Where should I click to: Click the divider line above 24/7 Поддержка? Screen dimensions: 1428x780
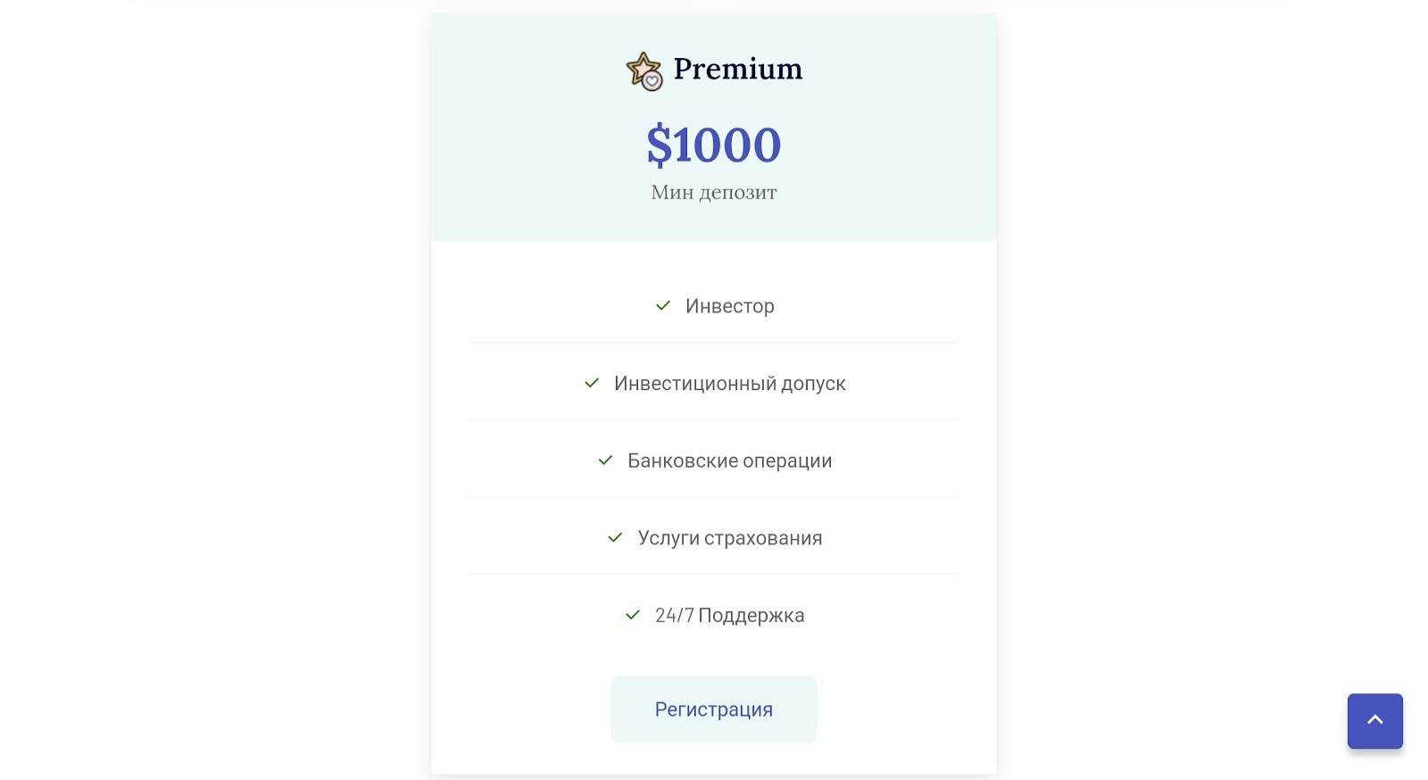[x=714, y=575]
